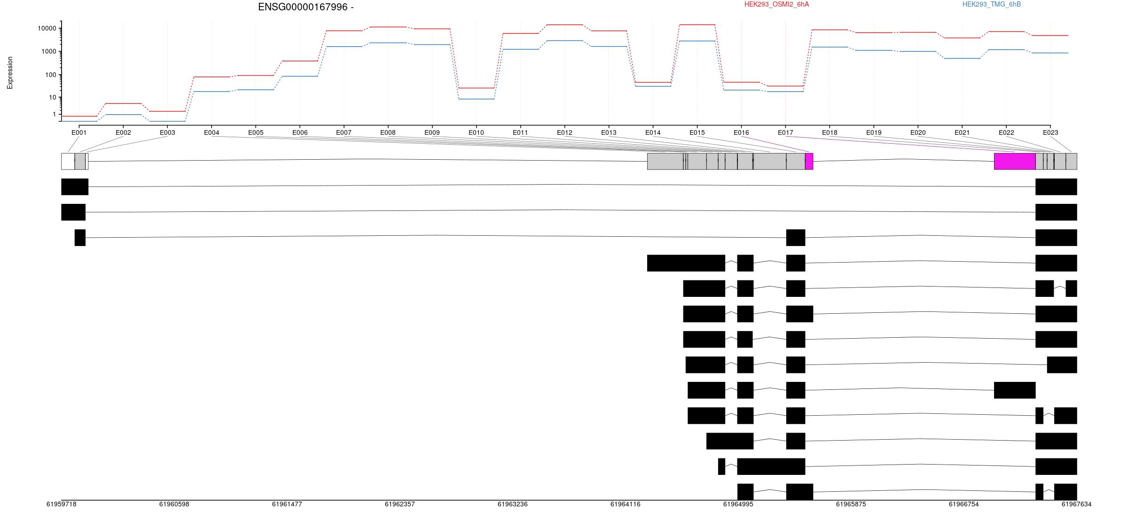Click genomic coordinate 61962357
The image size is (1128, 512).
399,504
